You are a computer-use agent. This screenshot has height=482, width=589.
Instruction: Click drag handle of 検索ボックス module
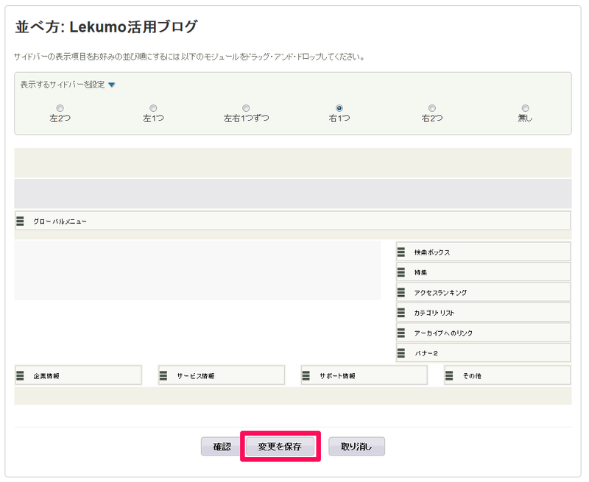401,252
